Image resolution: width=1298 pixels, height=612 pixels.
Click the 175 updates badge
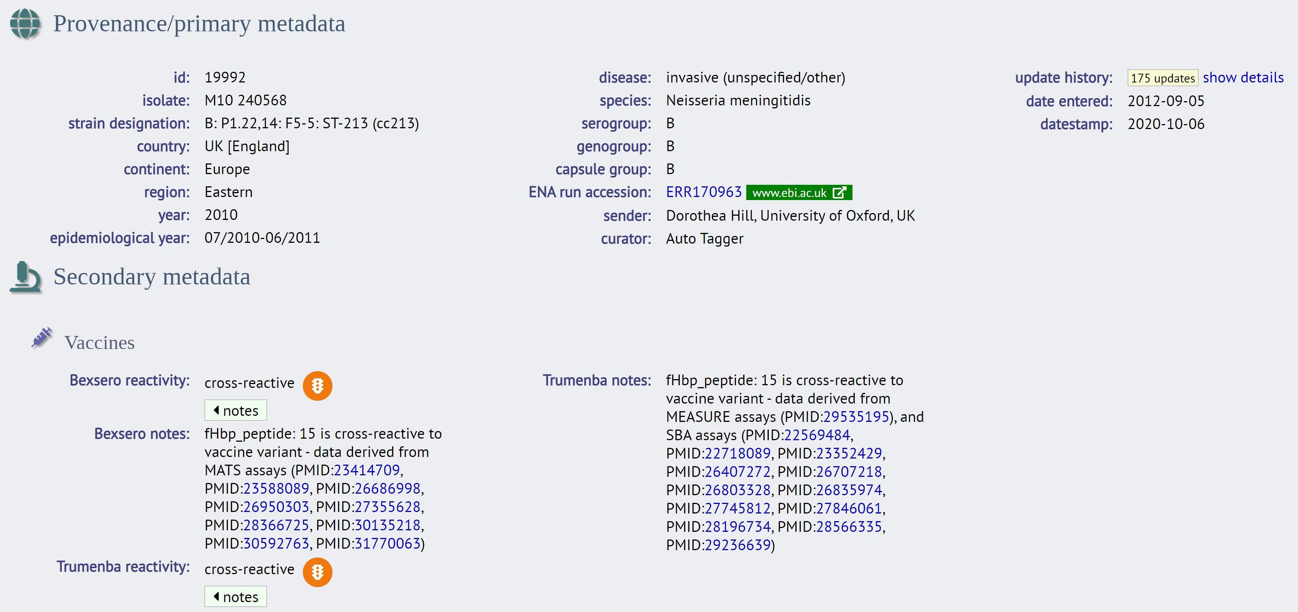1162,78
